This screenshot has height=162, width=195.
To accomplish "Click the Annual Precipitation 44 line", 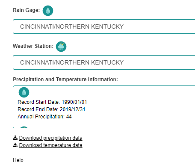I will tap(44, 117).
